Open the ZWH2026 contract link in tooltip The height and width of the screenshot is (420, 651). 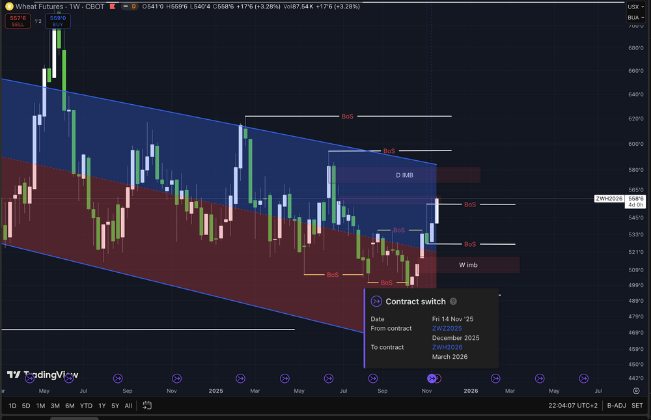tap(447, 347)
